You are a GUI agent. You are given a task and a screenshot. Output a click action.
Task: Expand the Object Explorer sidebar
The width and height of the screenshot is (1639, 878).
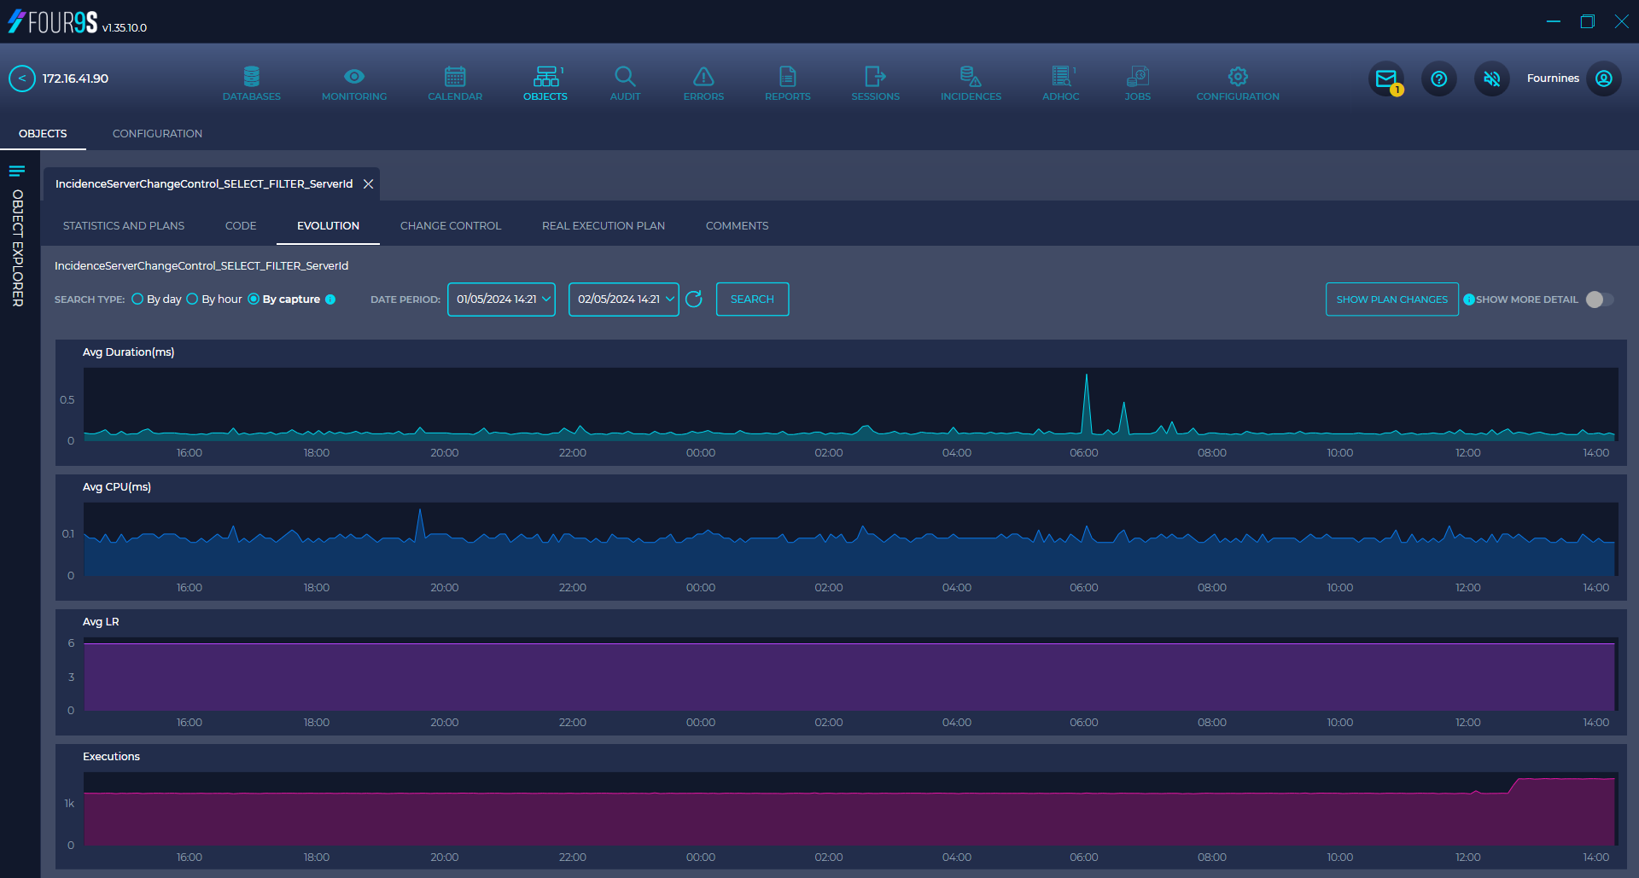16,171
